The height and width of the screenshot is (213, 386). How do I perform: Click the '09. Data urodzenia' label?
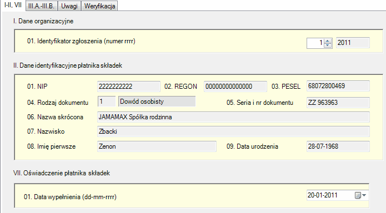[252, 146]
